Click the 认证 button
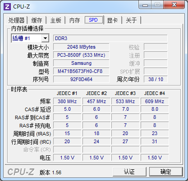The height and width of the screenshot is (181, 188). point(129,172)
